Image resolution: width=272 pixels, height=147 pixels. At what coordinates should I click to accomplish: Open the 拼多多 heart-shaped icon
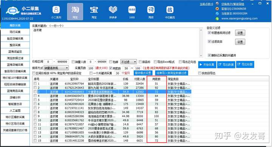(x=113, y=10)
